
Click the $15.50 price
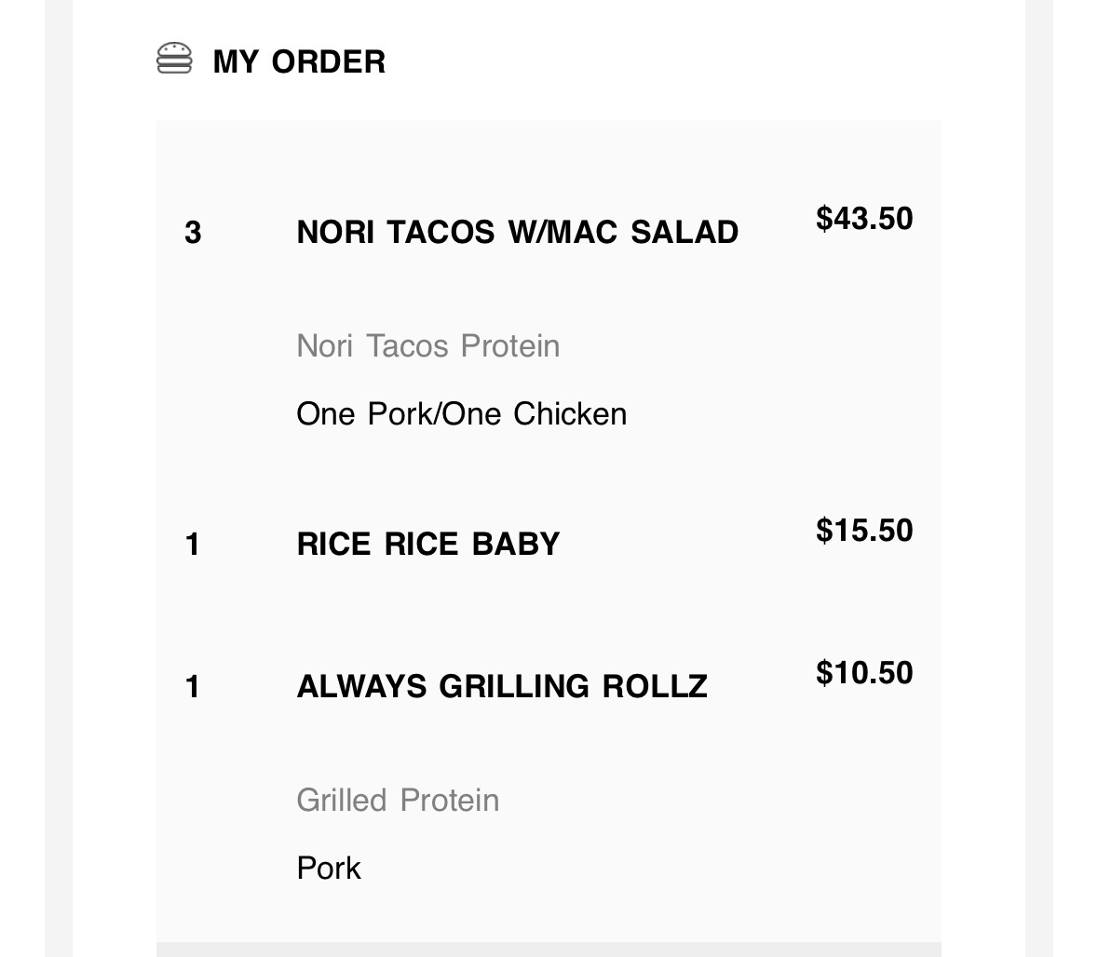pyautogui.click(x=864, y=531)
